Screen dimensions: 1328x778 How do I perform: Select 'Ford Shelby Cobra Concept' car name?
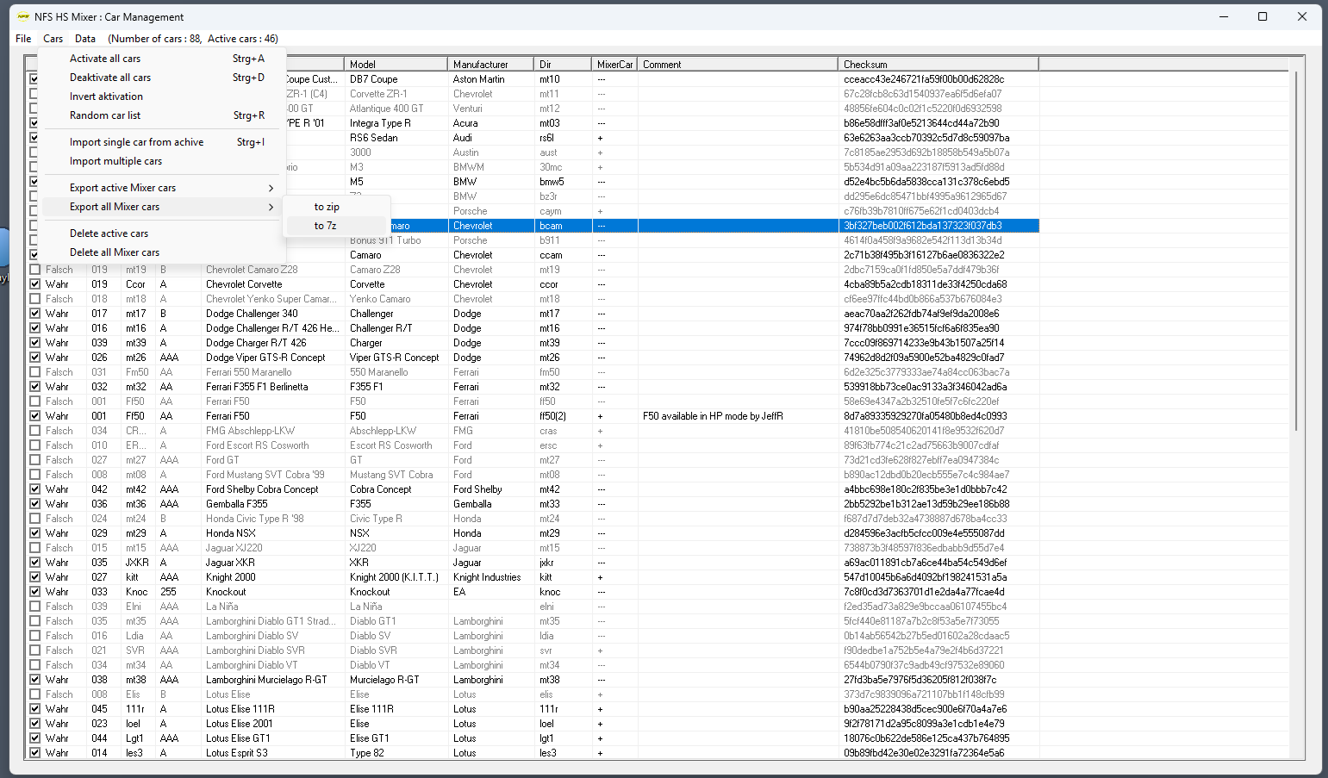[x=262, y=489]
